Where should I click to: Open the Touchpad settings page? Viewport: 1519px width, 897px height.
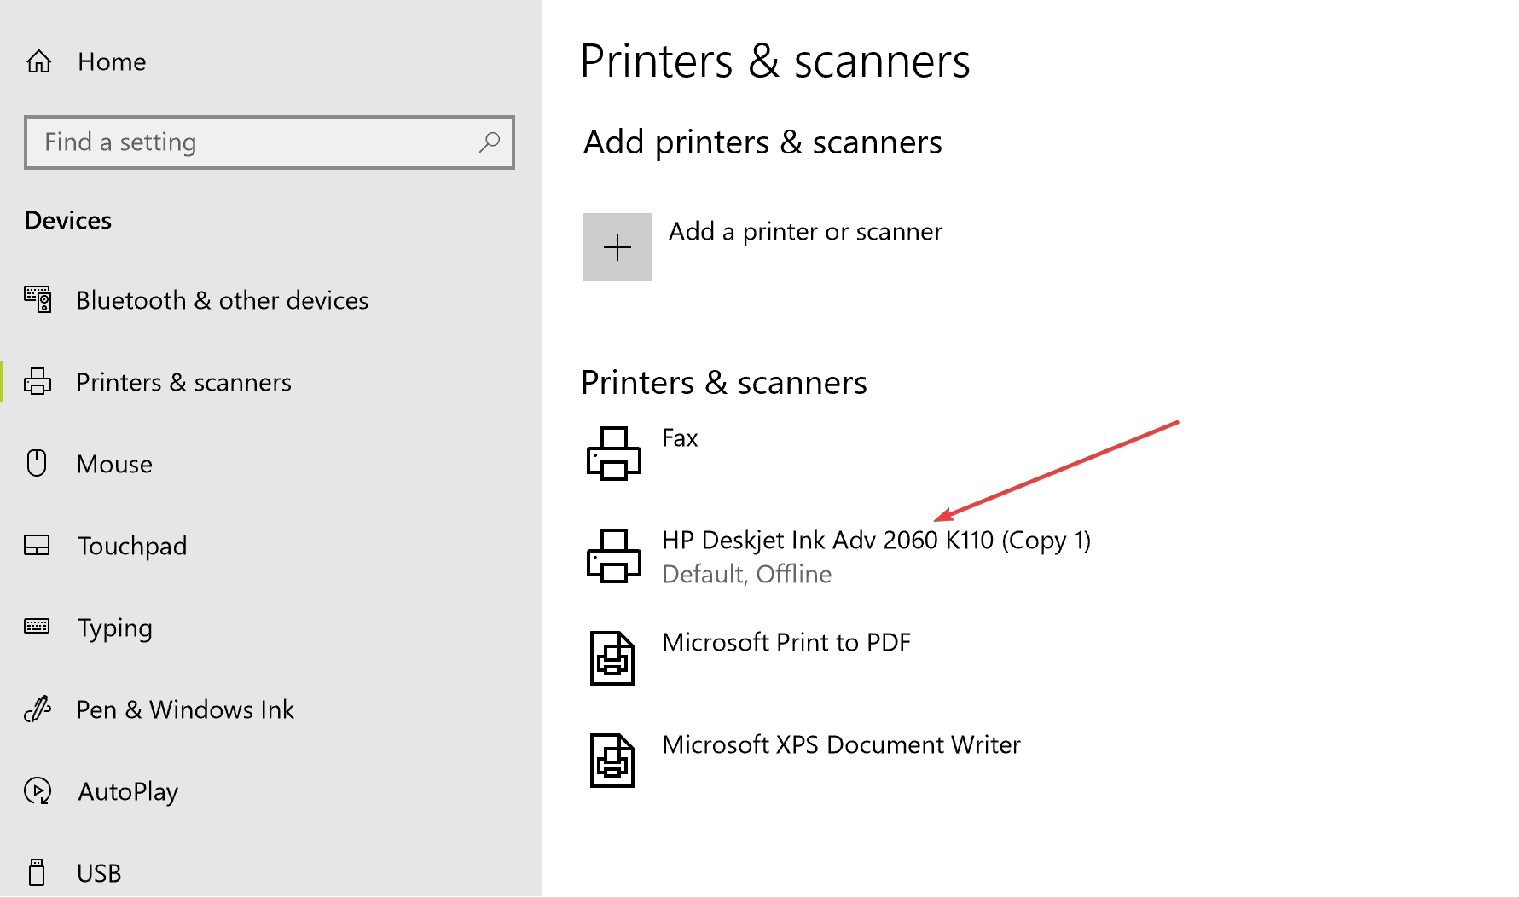click(132, 546)
